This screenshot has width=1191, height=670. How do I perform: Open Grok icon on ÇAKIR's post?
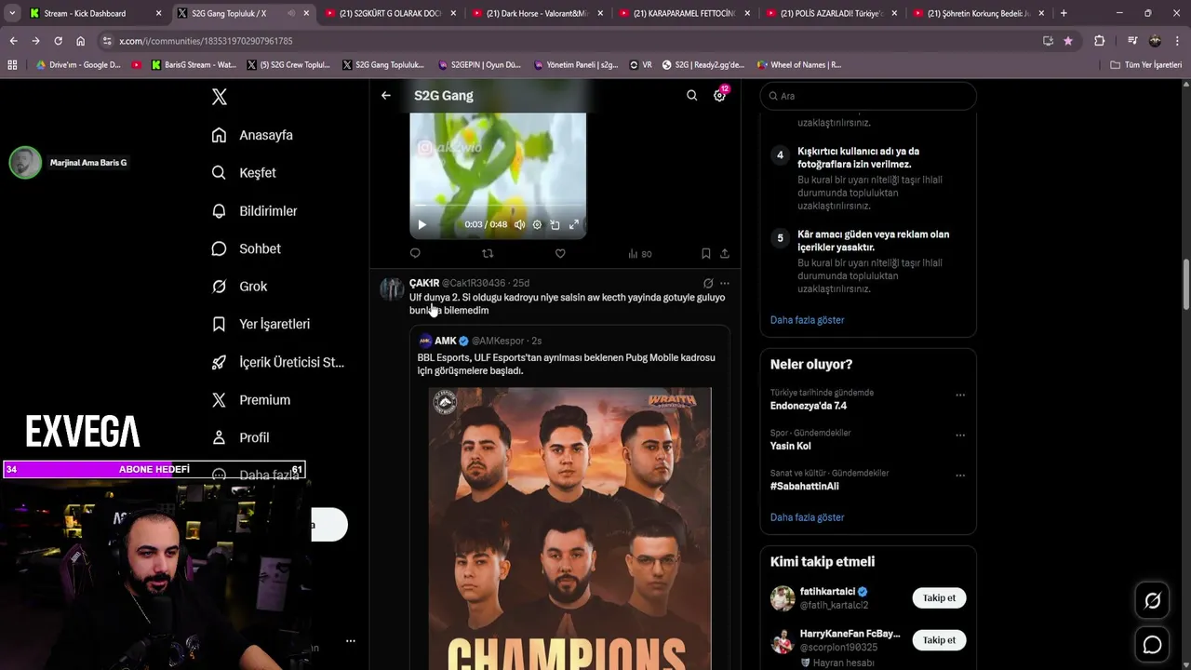(708, 283)
